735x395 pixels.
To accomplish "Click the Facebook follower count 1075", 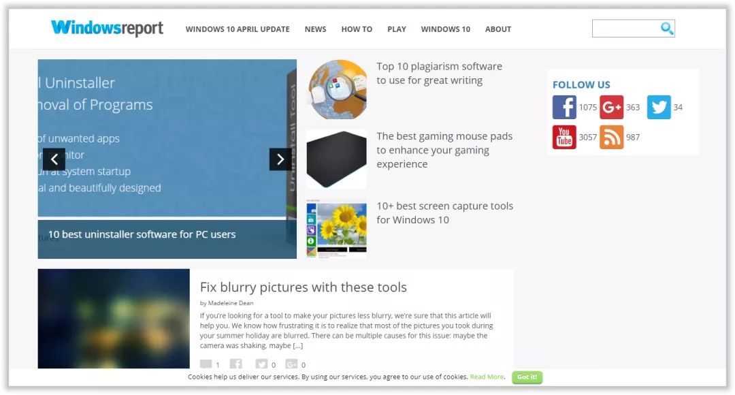I will [x=588, y=108].
